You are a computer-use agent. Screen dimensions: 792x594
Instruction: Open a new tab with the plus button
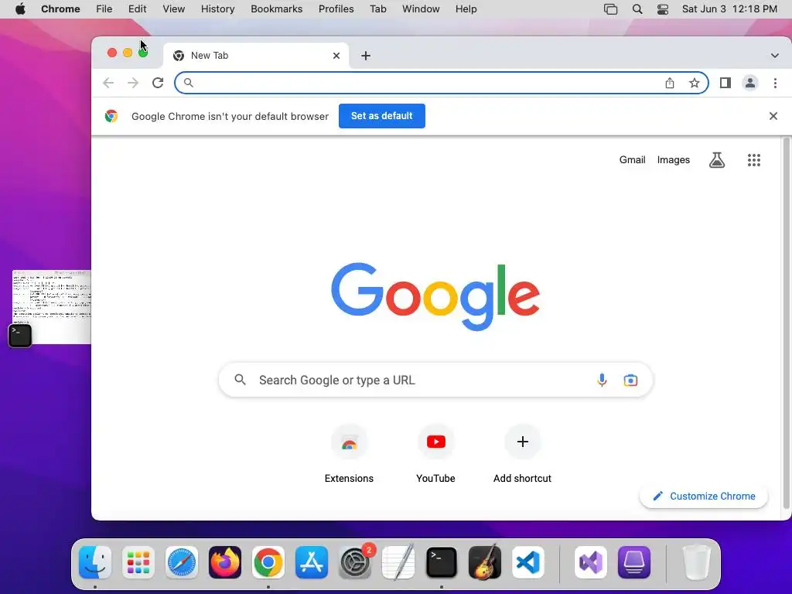tap(366, 56)
